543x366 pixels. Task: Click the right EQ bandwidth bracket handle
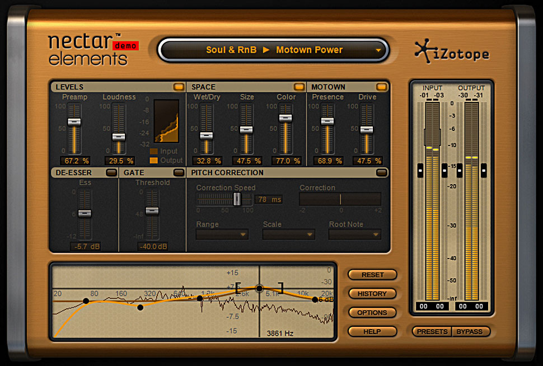pyautogui.click(x=281, y=288)
